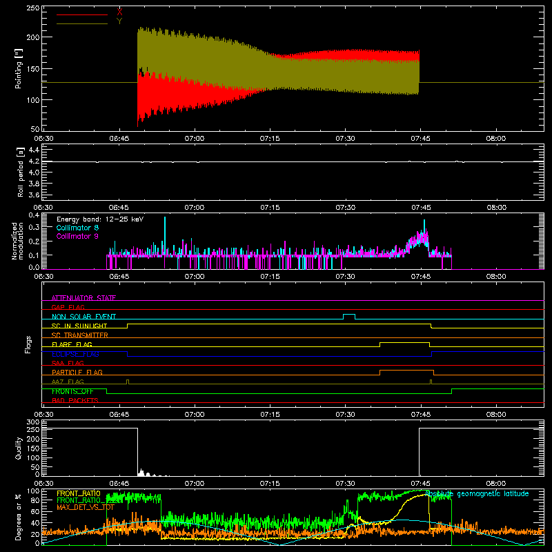Click the PARTICLE_FLAG label
This screenshot has width=552, height=552.
coord(77,372)
